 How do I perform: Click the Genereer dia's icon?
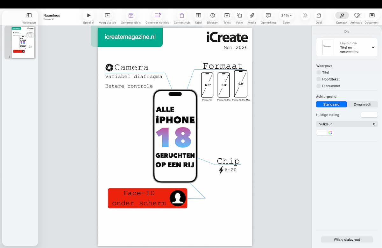[131, 15]
